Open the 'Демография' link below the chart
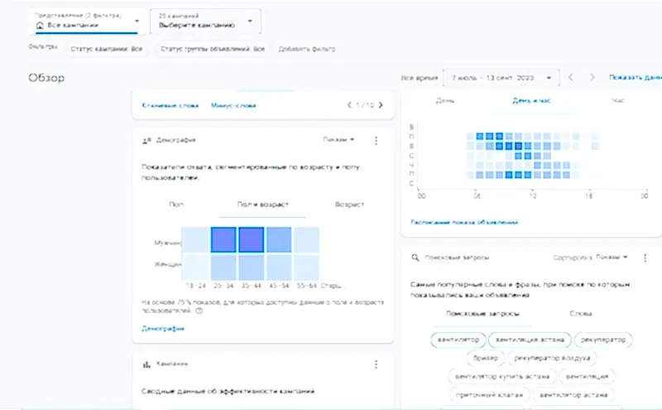 tap(163, 329)
